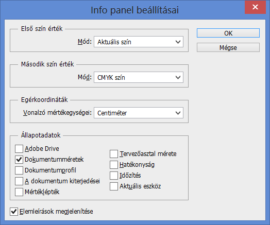Enable the Mértéklépték checkbox
Viewport: 270px width, 225px height.
pyautogui.click(x=19, y=192)
